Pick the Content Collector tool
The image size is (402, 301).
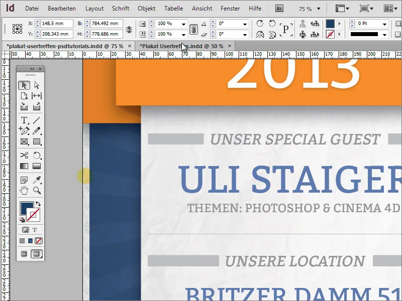(x=24, y=106)
